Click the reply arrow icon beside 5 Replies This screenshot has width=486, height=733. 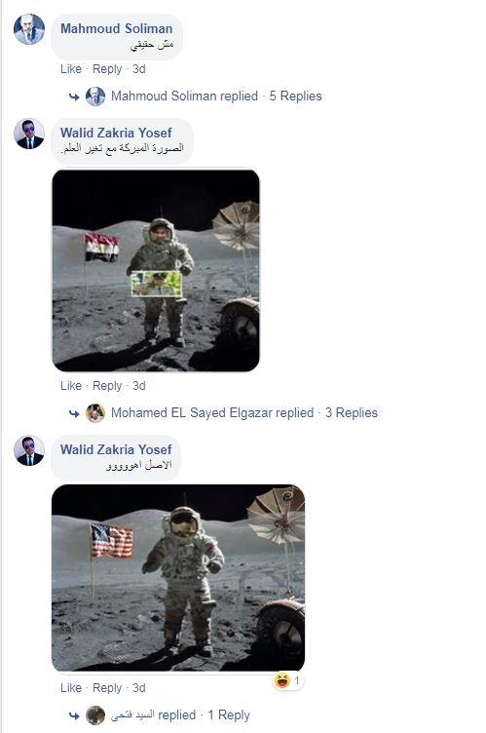point(74,96)
